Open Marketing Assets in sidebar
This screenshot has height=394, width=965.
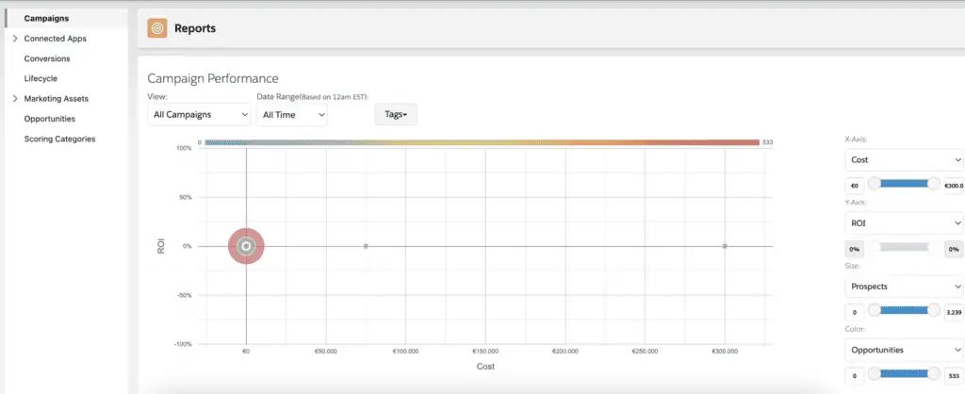point(56,98)
